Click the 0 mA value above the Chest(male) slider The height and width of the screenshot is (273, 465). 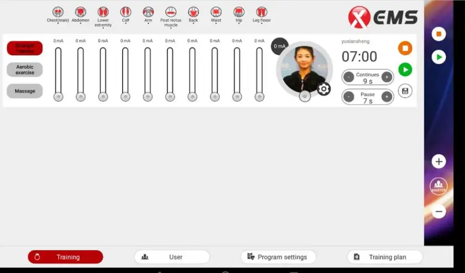coord(58,41)
